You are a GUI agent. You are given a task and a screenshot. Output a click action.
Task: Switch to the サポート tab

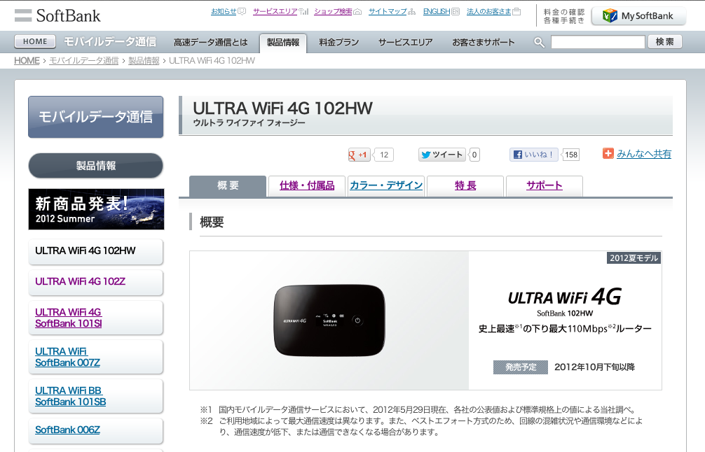coord(545,186)
